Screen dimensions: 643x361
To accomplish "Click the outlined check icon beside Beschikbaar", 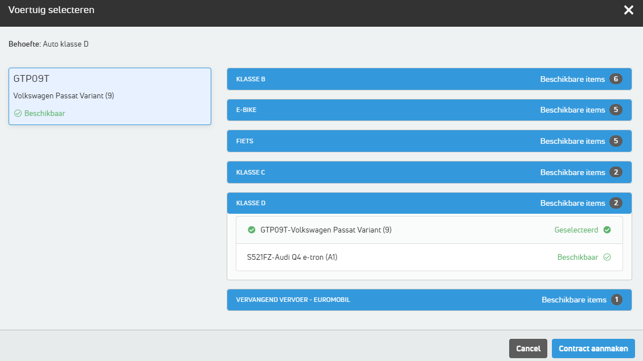I will (x=607, y=257).
